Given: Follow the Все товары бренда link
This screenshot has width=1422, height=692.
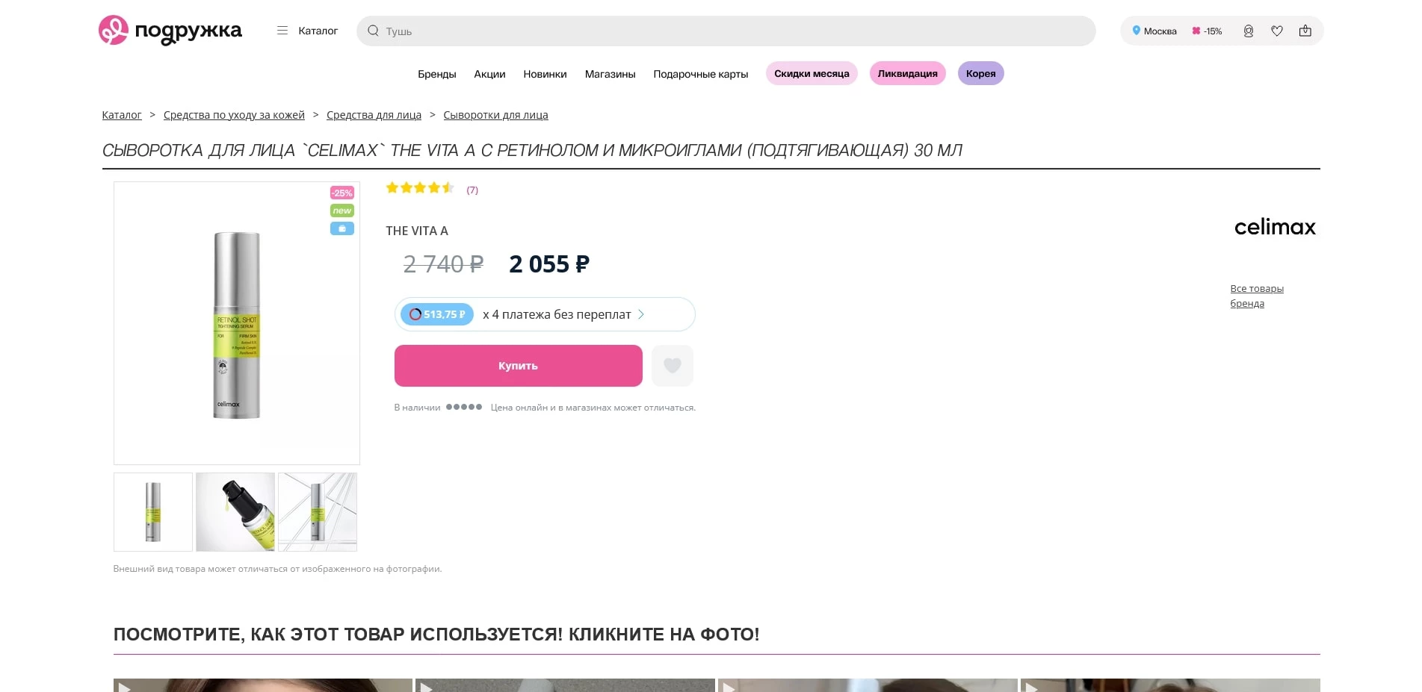Looking at the screenshot, I should pos(1257,296).
